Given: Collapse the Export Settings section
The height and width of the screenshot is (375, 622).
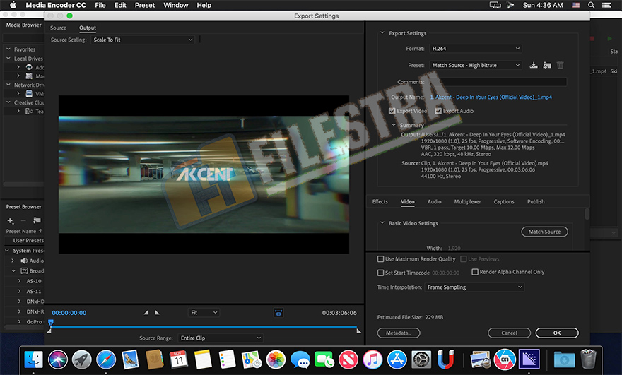Looking at the screenshot, I should coord(382,33).
